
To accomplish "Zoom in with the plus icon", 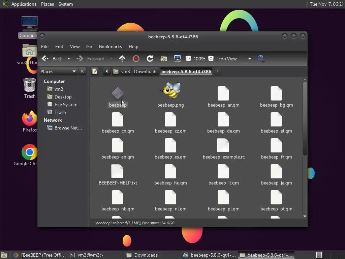I will pyautogui.click(x=211, y=59).
